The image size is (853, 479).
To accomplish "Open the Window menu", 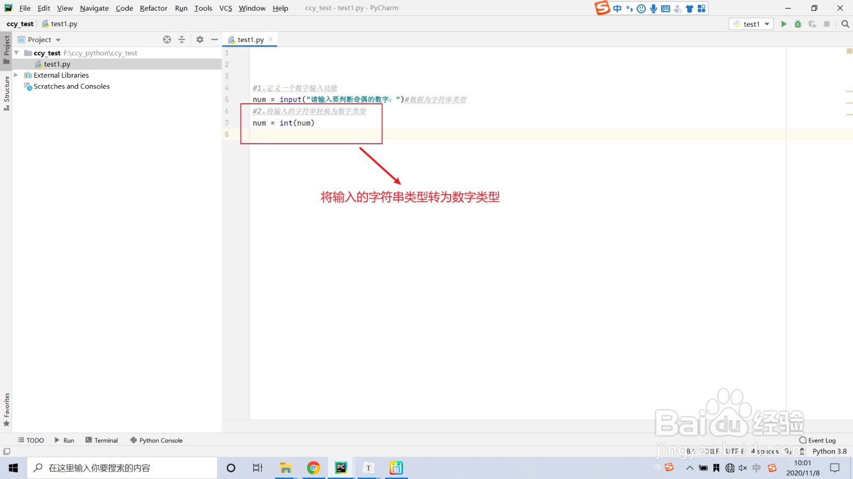I will click(252, 8).
